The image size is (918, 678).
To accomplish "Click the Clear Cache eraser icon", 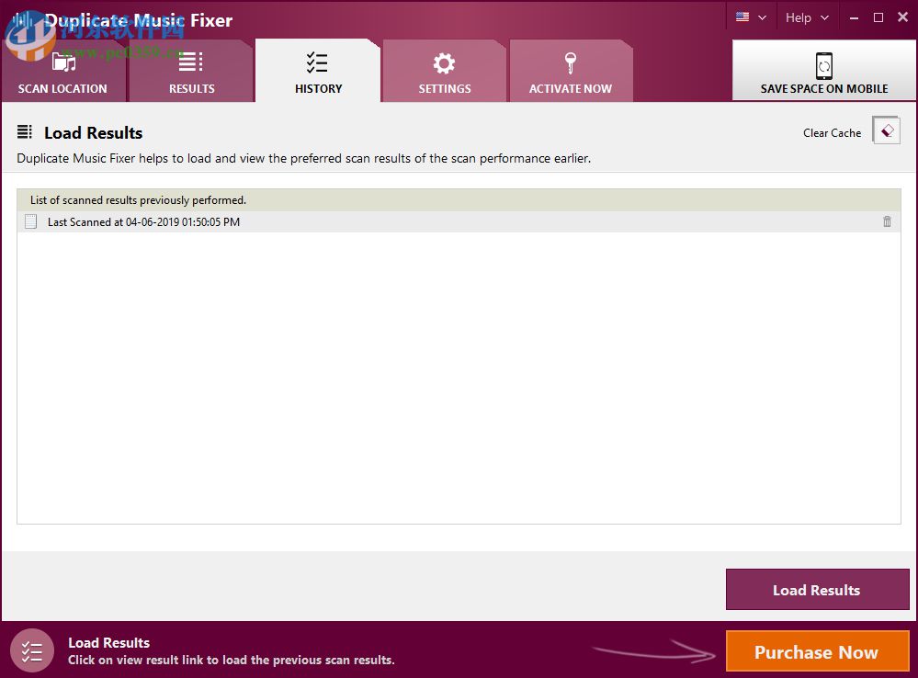I will [887, 130].
